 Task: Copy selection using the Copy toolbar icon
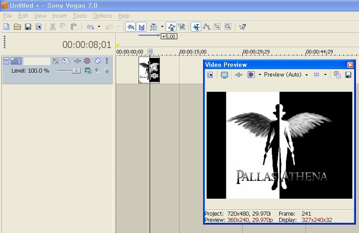(x=63, y=27)
